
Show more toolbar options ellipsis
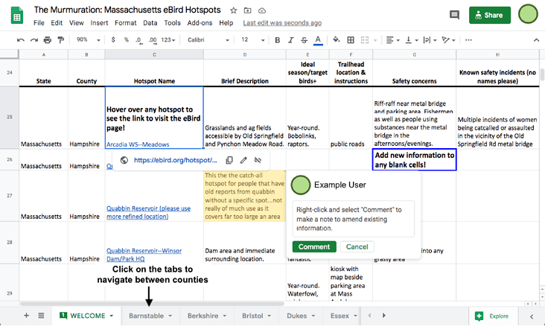468,40
